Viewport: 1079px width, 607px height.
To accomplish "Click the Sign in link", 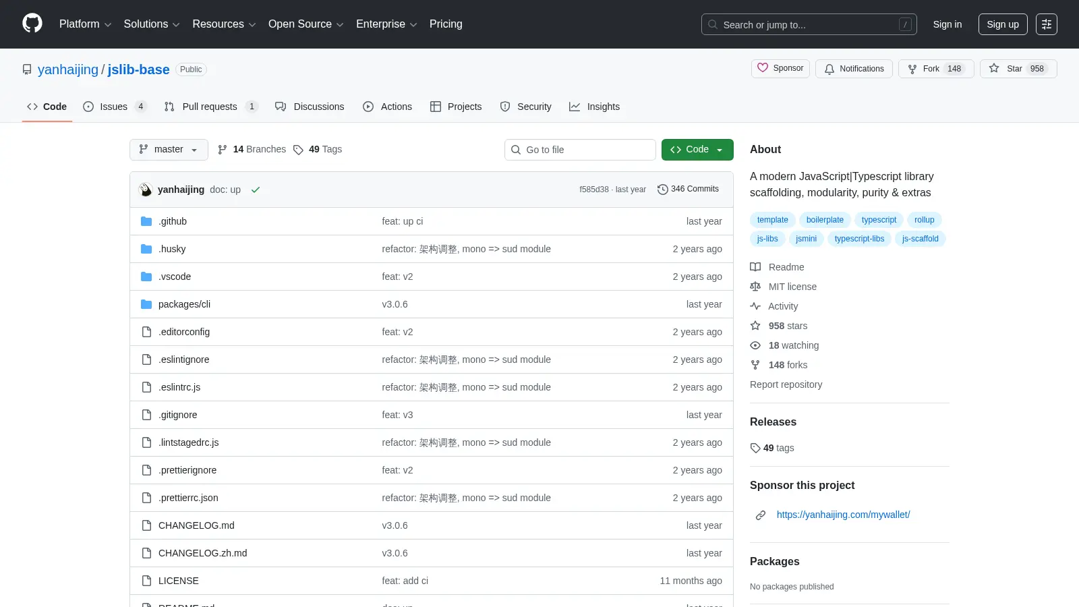I will coord(947,24).
